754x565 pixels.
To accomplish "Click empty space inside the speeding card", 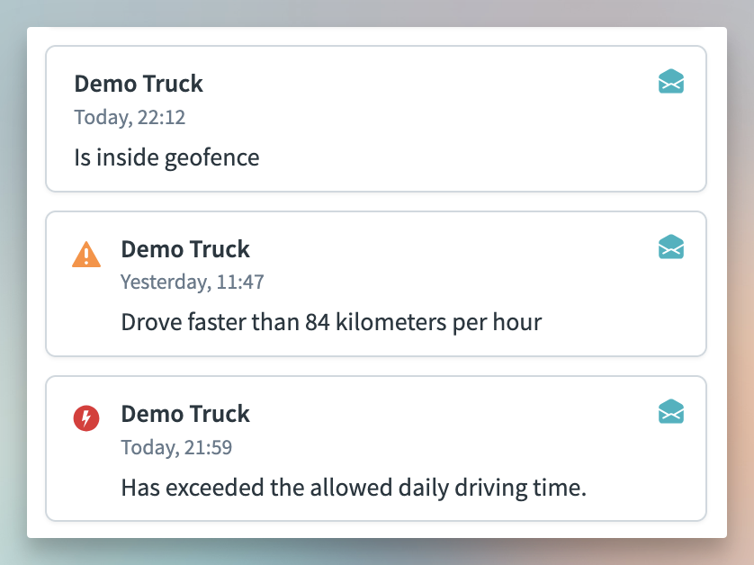I will pyautogui.click(x=612, y=288).
